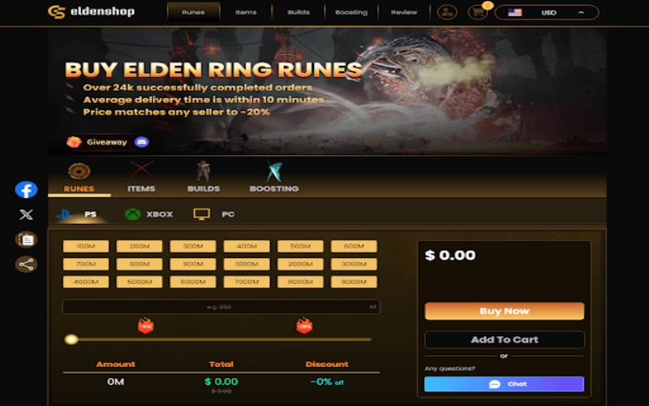649x406 pixels.
Task: Click the -10% flame discount marker
Action: pyautogui.click(x=145, y=326)
